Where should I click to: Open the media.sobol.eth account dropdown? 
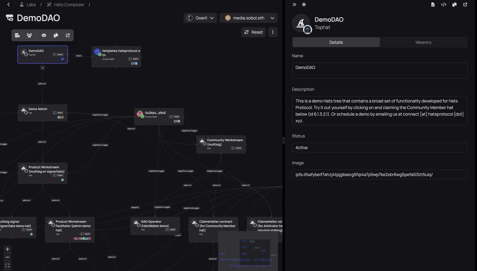point(249,18)
